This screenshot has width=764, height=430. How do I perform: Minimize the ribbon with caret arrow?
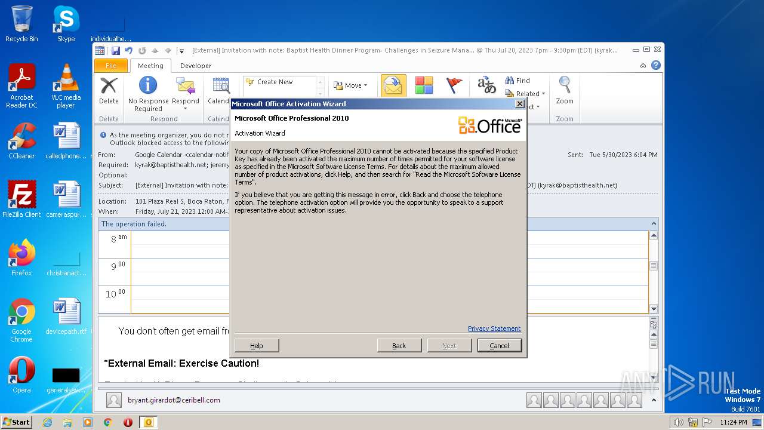click(x=643, y=66)
